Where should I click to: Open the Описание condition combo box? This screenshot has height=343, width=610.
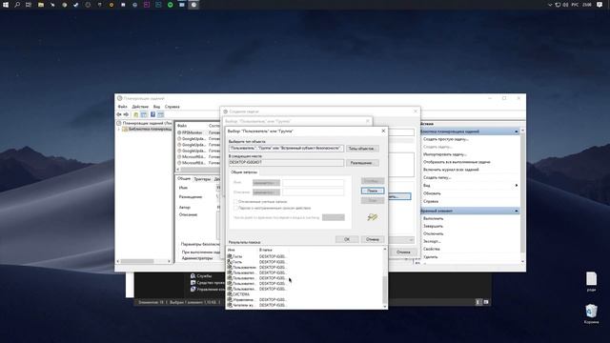click(266, 192)
